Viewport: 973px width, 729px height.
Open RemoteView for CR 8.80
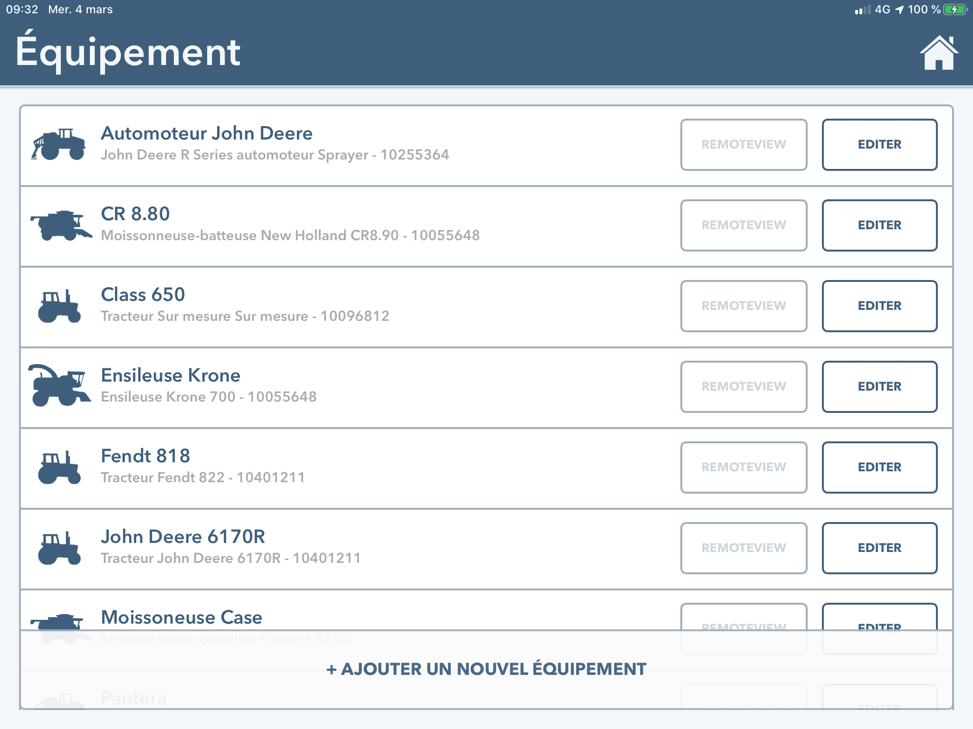pos(744,225)
